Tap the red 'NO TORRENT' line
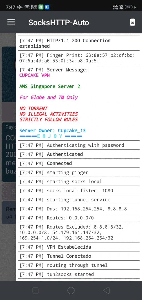The image size is (142, 300). (33, 109)
